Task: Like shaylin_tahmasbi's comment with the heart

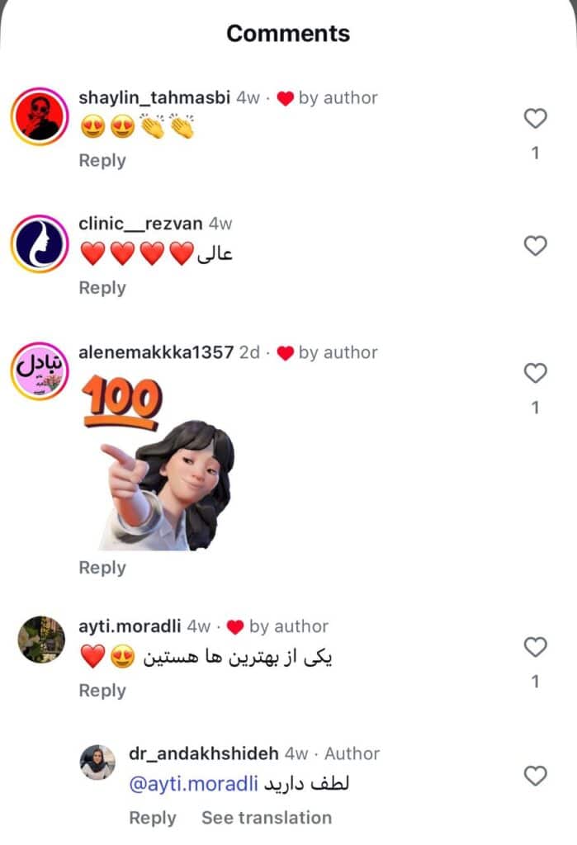Action: 535,118
